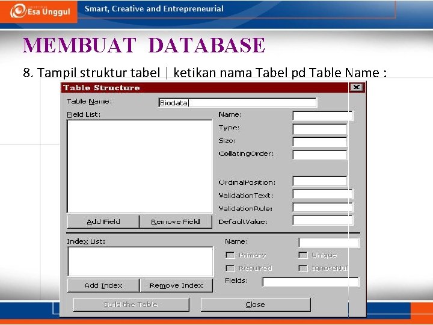Click the DefaultValue input box

(x=322, y=220)
